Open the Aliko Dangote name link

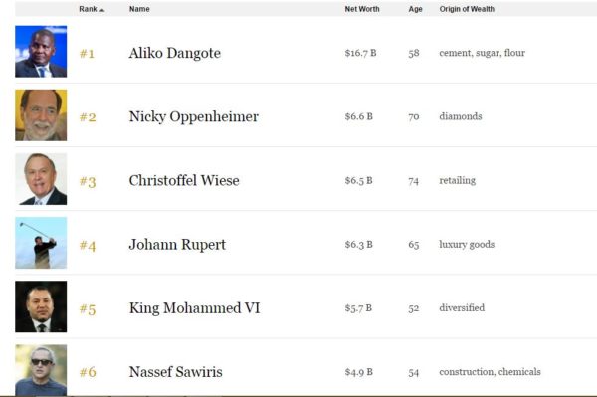175,53
